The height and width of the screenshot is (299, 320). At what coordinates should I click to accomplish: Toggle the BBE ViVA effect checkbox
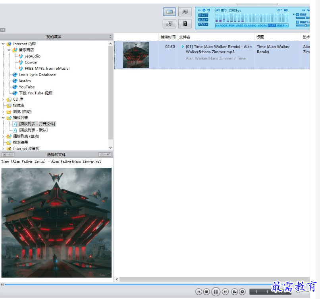pos(297,22)
